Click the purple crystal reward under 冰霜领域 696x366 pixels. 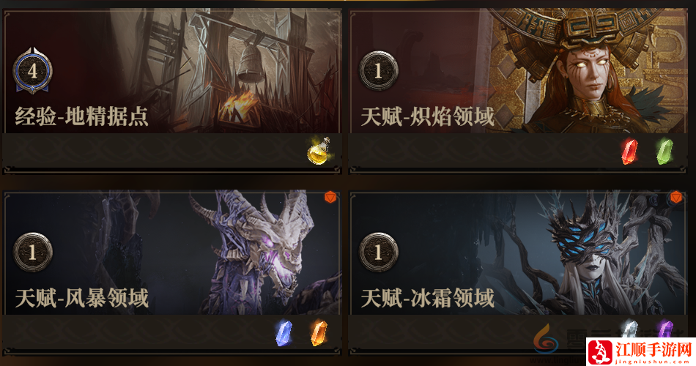coord(664,331)
